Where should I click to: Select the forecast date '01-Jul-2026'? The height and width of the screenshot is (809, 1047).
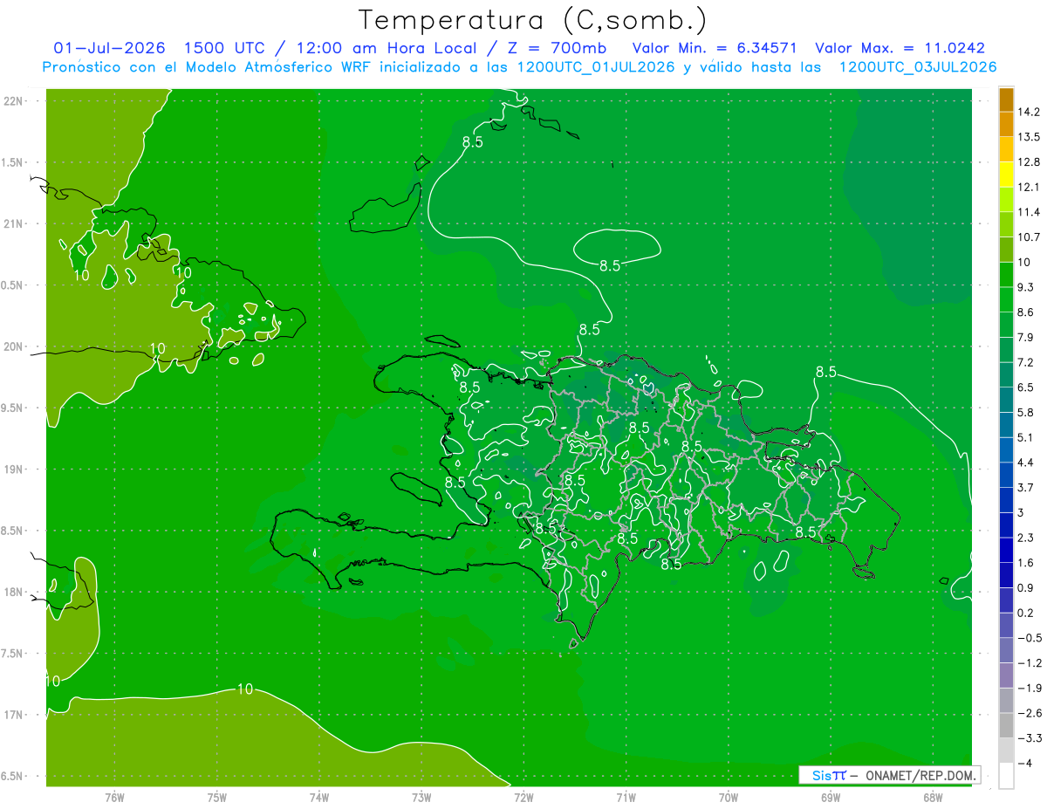pyautogui.click(x=110, y=48)
